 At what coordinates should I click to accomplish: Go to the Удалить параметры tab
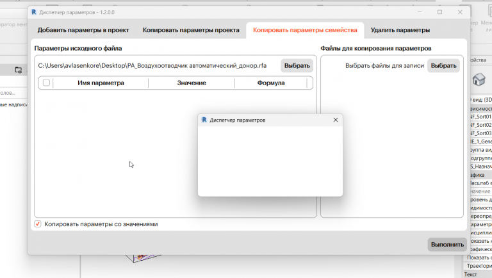click(400, 30)
